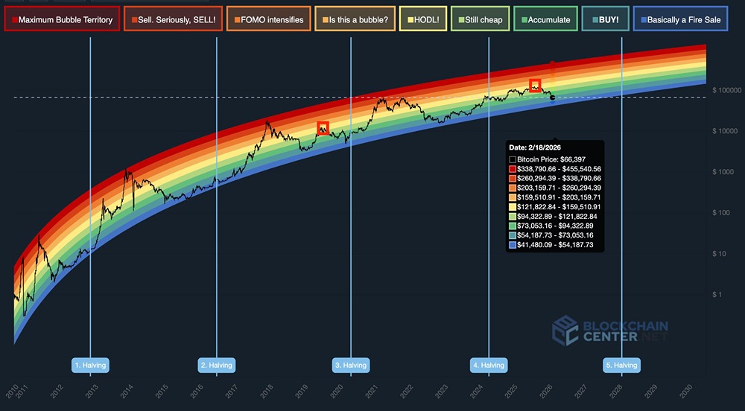Click the '$ 100' y-axis label

(x=721, y=213)
